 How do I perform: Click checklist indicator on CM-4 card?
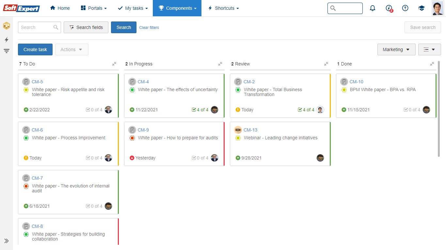(x=200, y=110)
